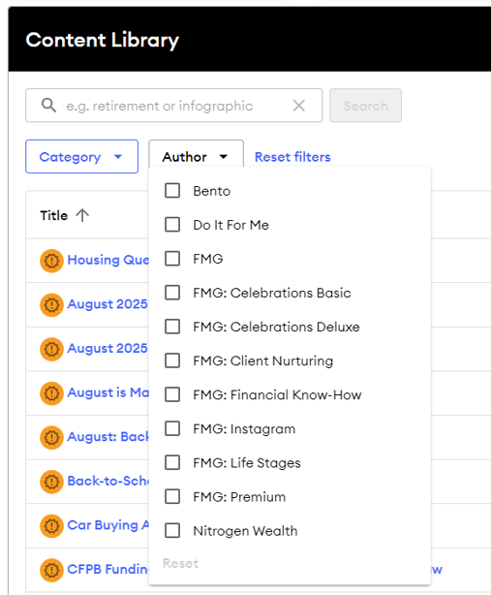
Task: Click orange badge icon beside Back-to-Sch
Action: pyautogui.click(x=51, y=482)
